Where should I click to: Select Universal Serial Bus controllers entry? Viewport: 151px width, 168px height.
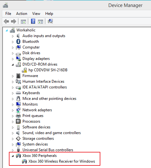[x=48, y=150]
